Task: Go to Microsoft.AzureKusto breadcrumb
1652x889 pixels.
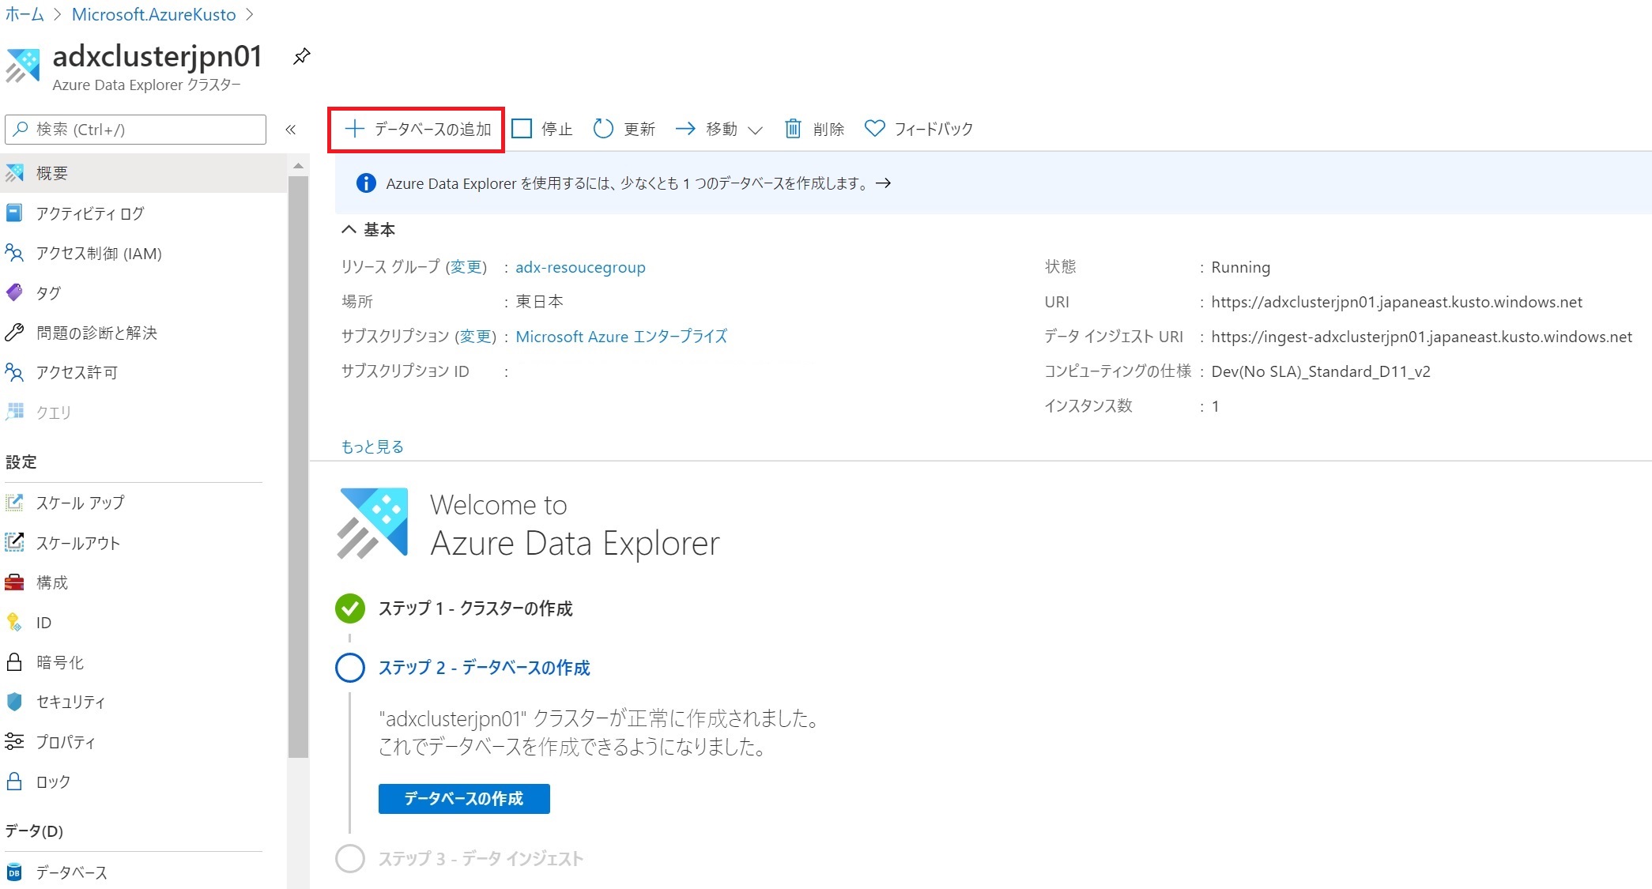Action: (x=153, y=14)
